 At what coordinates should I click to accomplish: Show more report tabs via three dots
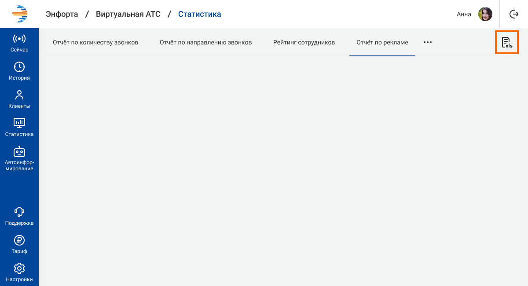pos(428,42)
